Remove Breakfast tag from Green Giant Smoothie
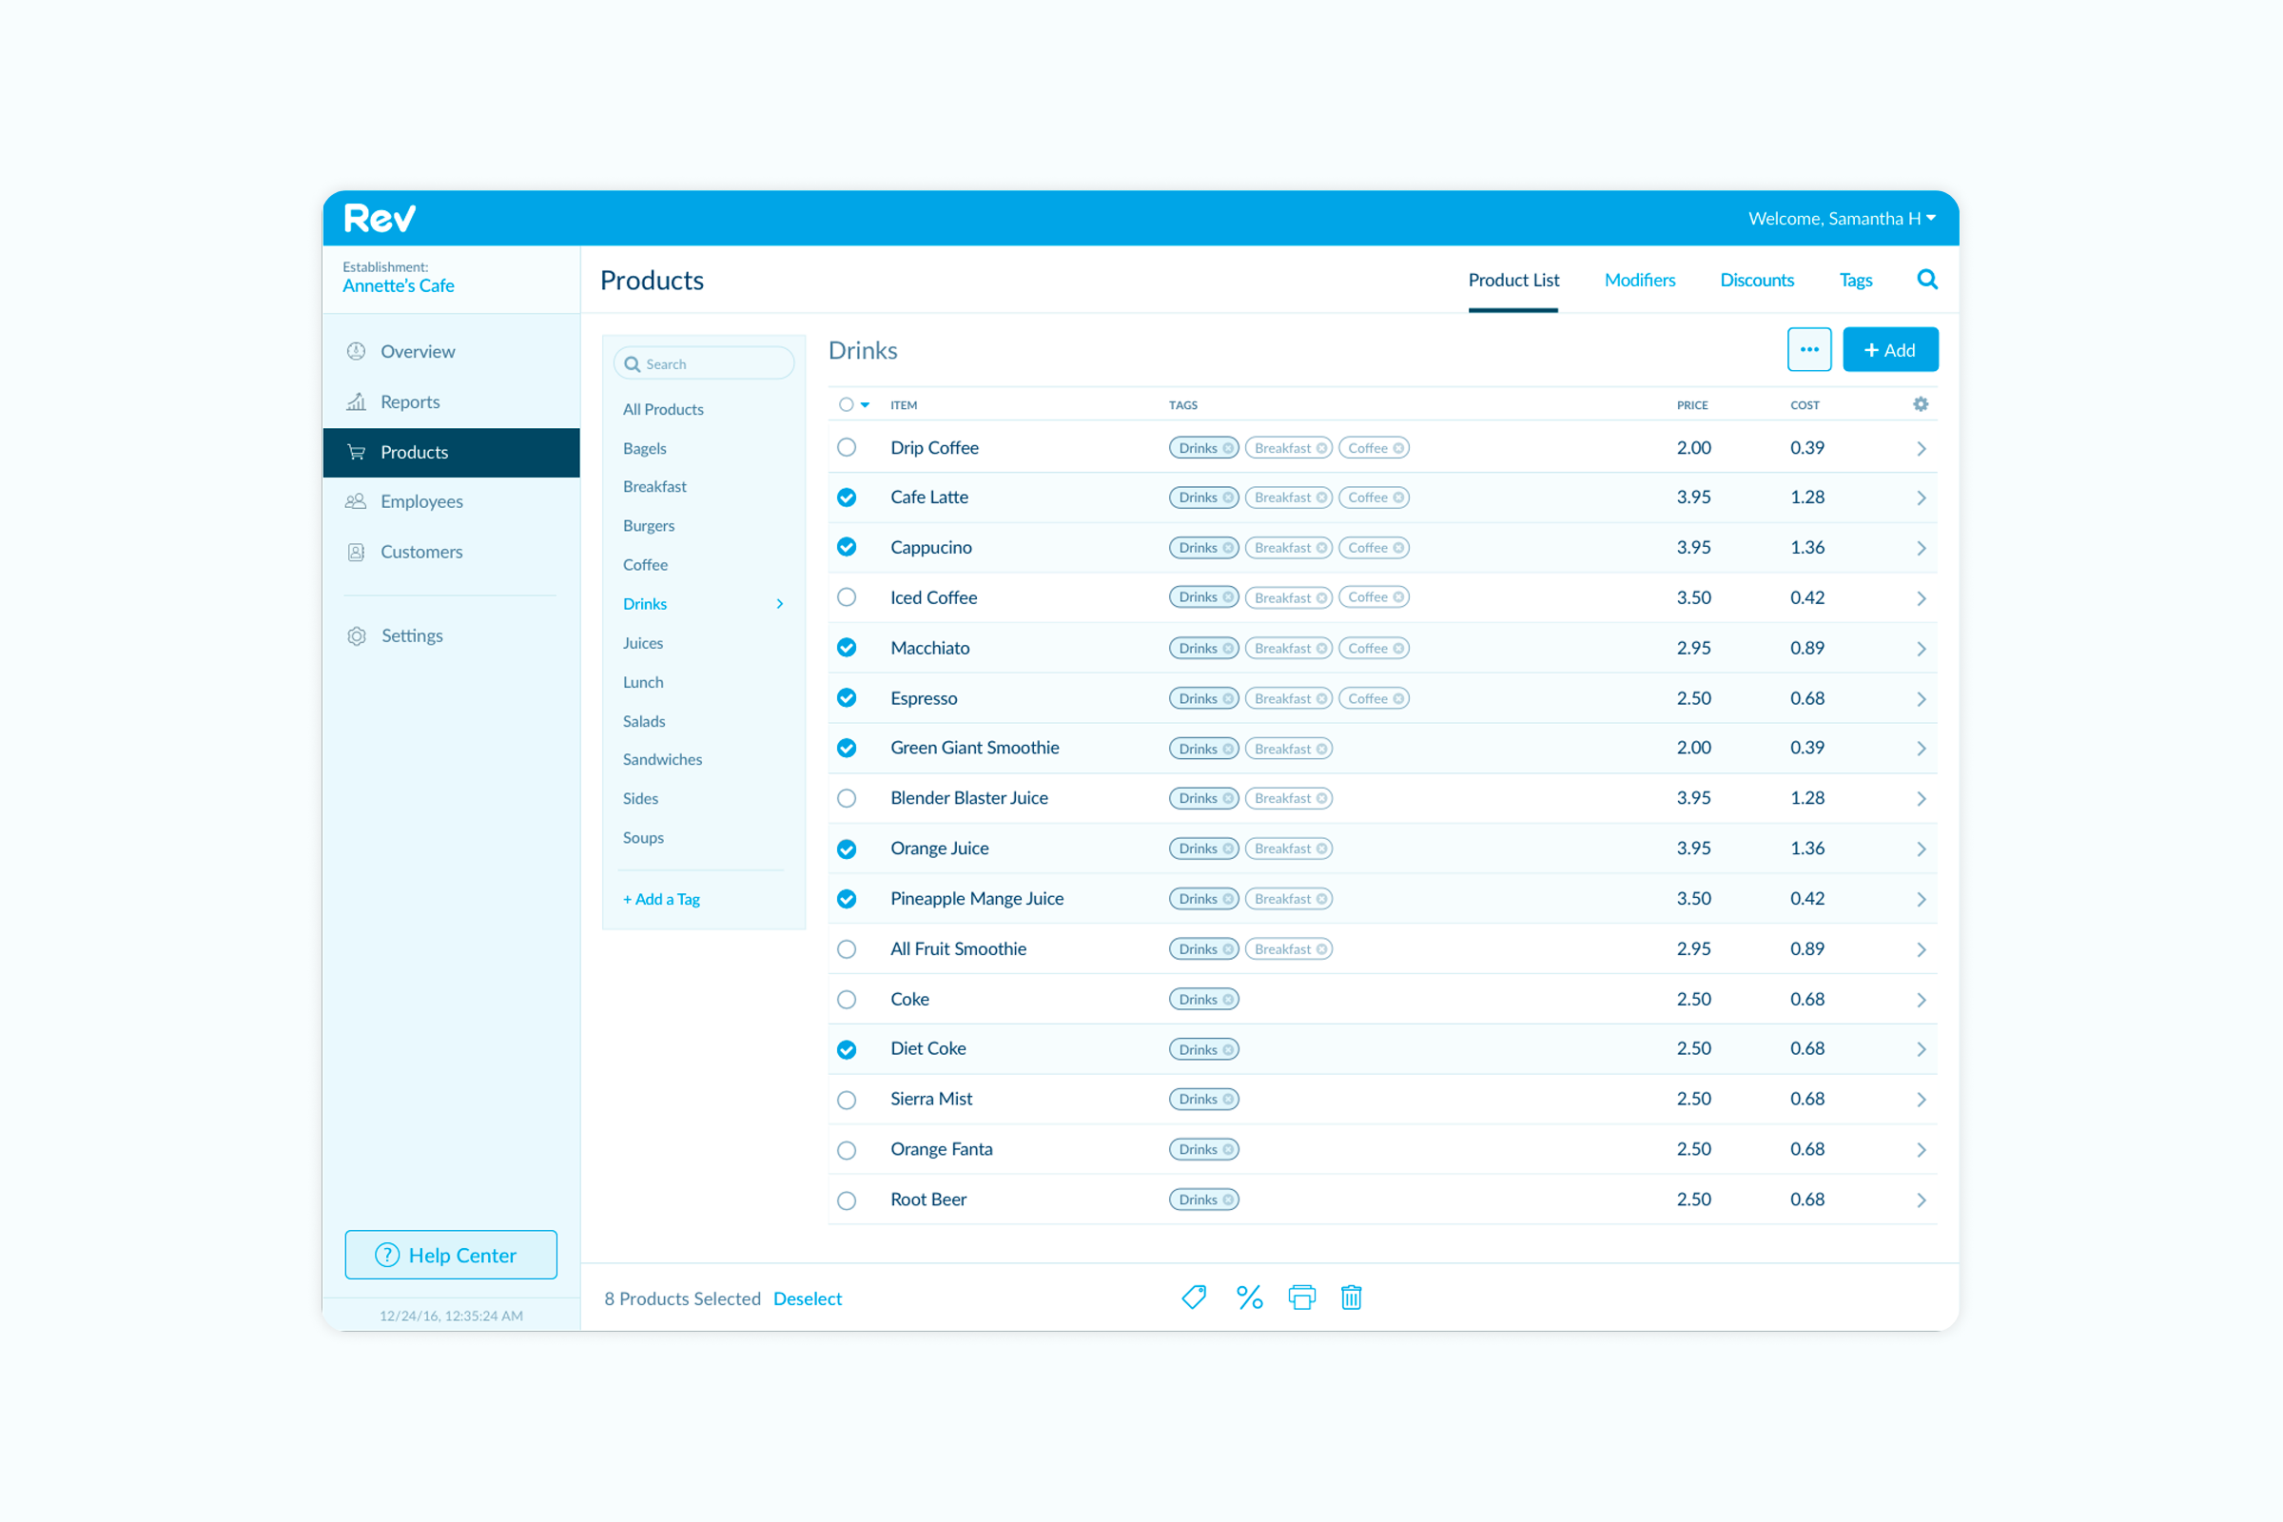Viewport: 2283px width, 1522px height. (1321, 749)
